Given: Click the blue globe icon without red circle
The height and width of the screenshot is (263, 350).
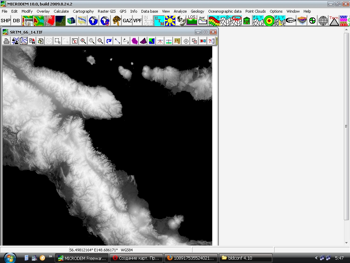Looking at the screenshot, I should (x=93, y=21).
